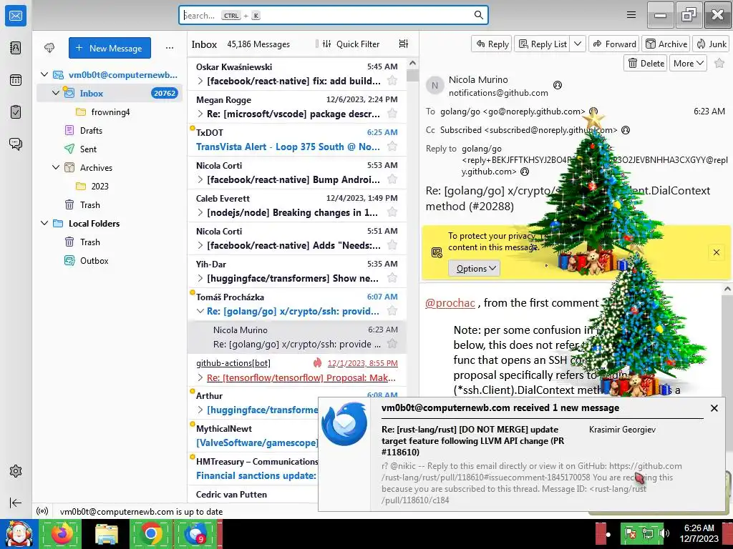Star the open message in header
The image size is (733, 549).
(x=719, y=63)
